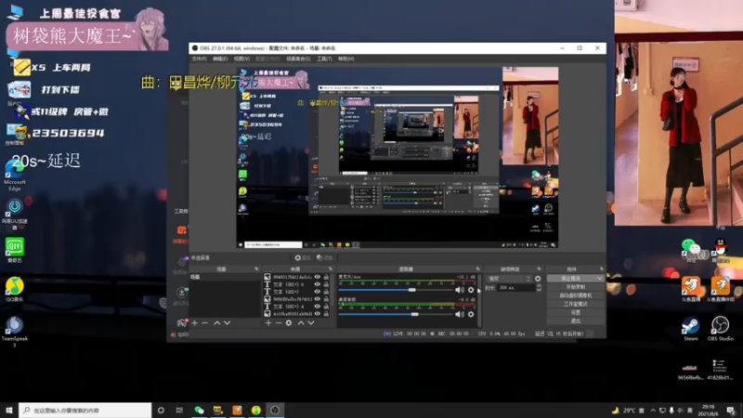743x418 pixels.
Task: Toggle visibility of the '文本 (GDI+) 6' source
Action: pyautogui.click(x=318, y=284)
